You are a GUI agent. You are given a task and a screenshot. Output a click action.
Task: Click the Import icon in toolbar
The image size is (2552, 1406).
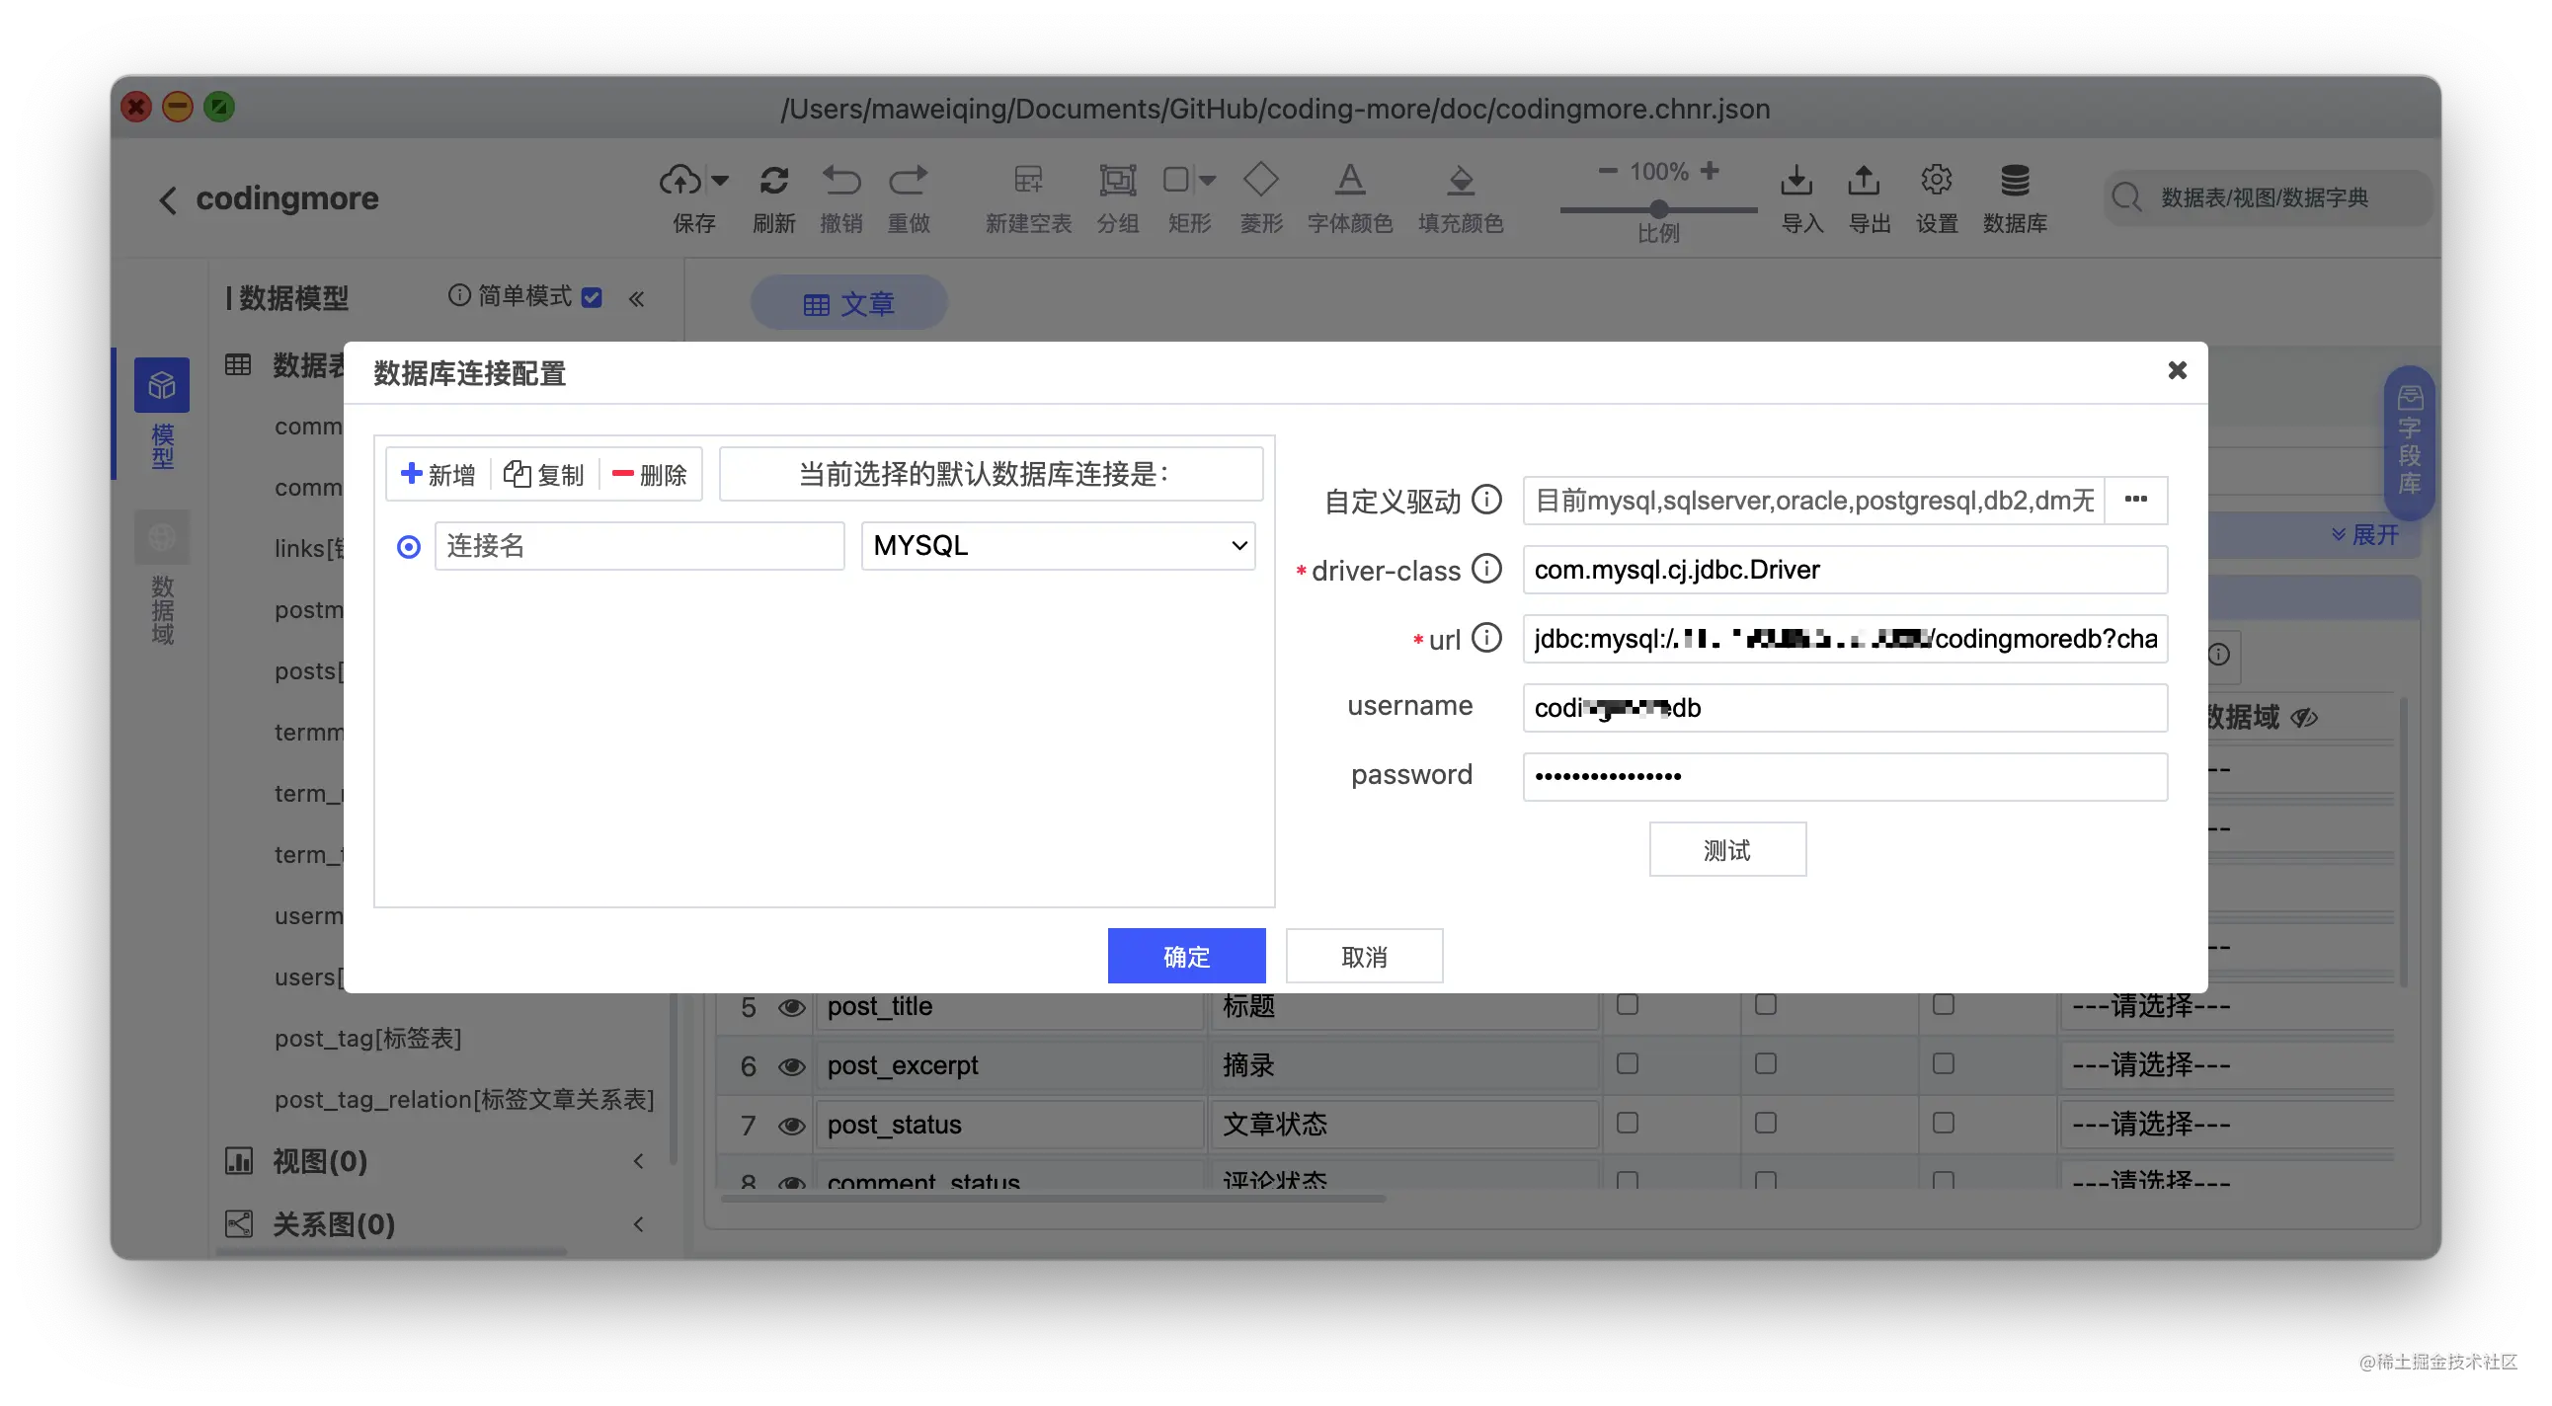click(x=1796, y=181)
